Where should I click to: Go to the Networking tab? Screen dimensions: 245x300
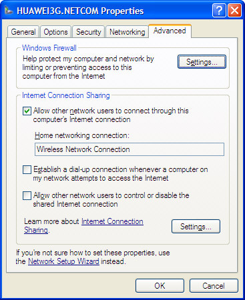[128, 32]
